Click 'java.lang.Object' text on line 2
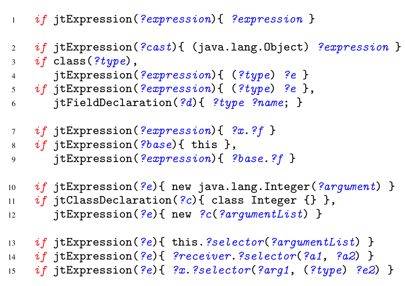This screenshot has width=405, height=286. (x=250, y=47)
